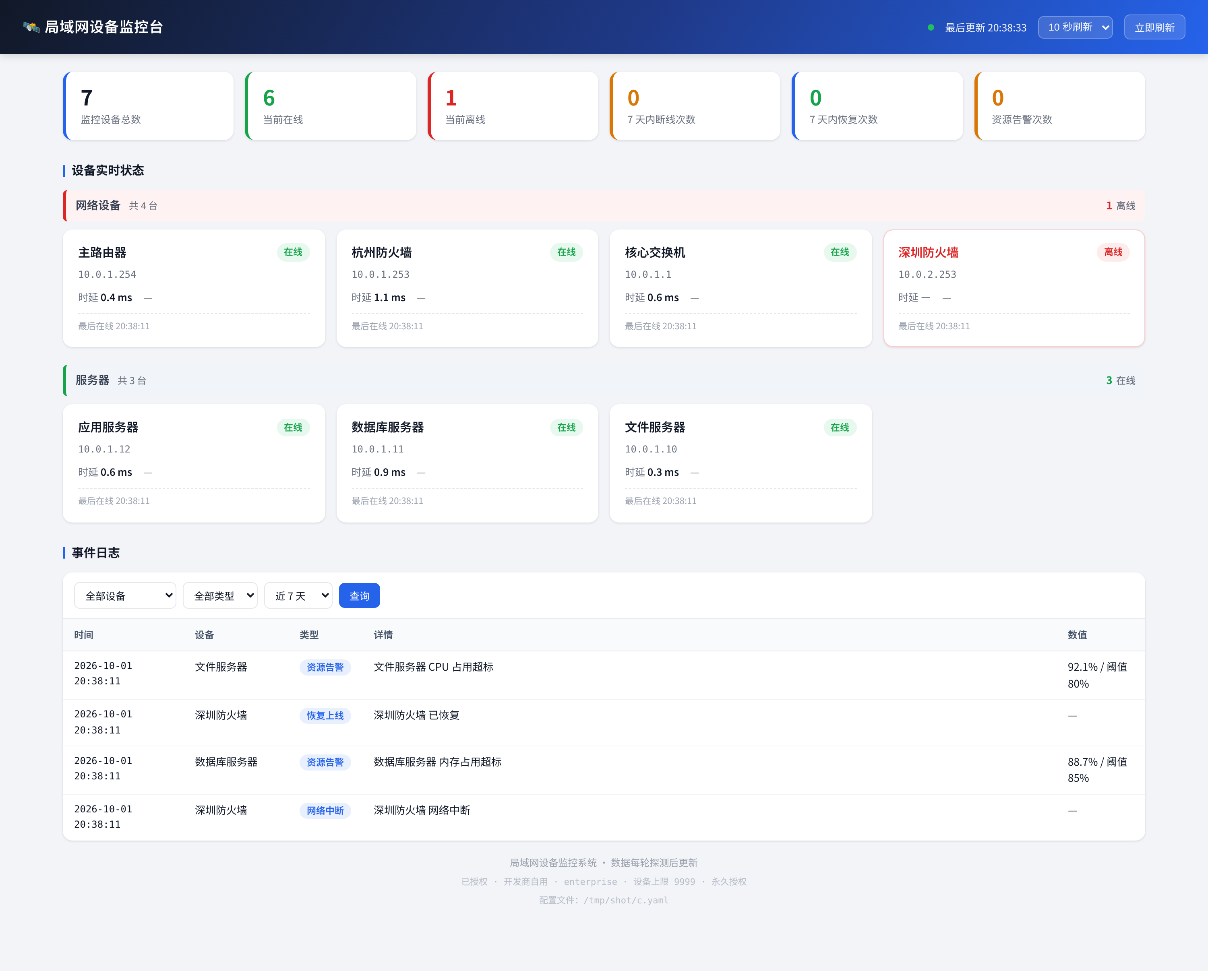Click the 时间 column header in log table
The image size is (1208, 971).
[x=83, y=635]
